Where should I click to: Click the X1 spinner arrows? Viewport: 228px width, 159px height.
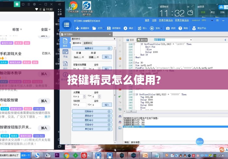point(84,96)
